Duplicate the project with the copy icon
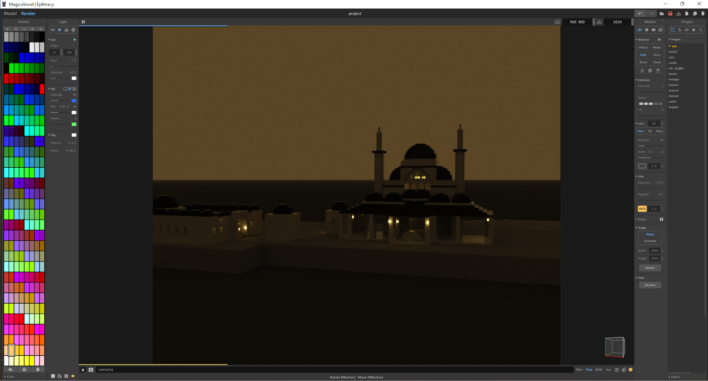This screenshot has height=381, width=708. [695, 14]
